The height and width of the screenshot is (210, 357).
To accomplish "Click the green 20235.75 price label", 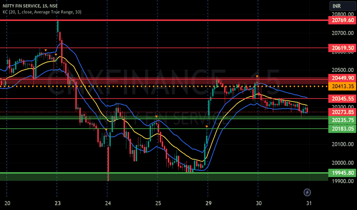I will 342,120.
